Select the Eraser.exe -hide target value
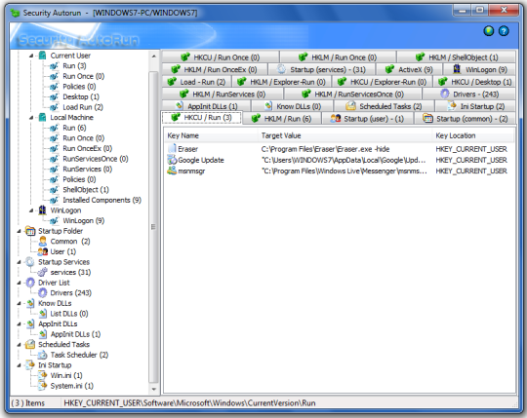 [325, 149]
